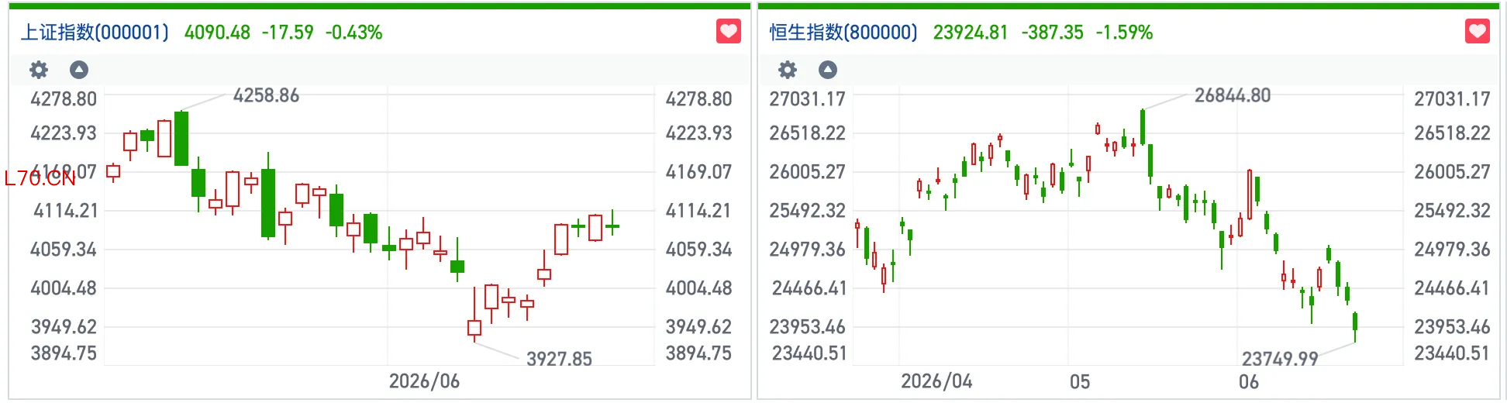Click left axis value 4278.80 on 上证 chart

tap(64, 99)
